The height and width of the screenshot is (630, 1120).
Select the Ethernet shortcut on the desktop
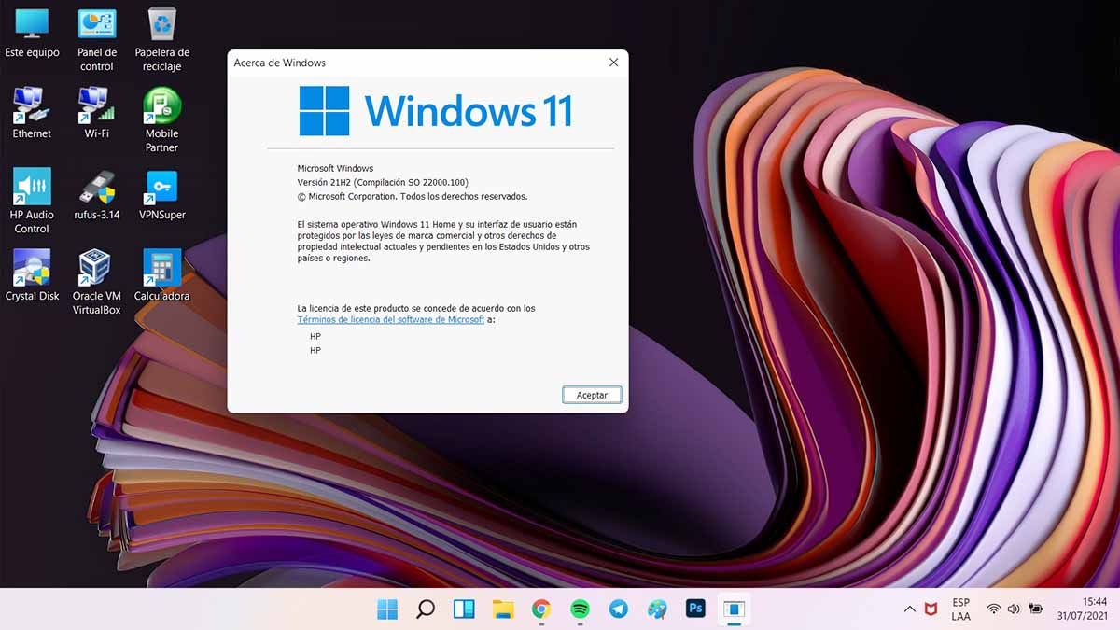click(x=32, y=113)
